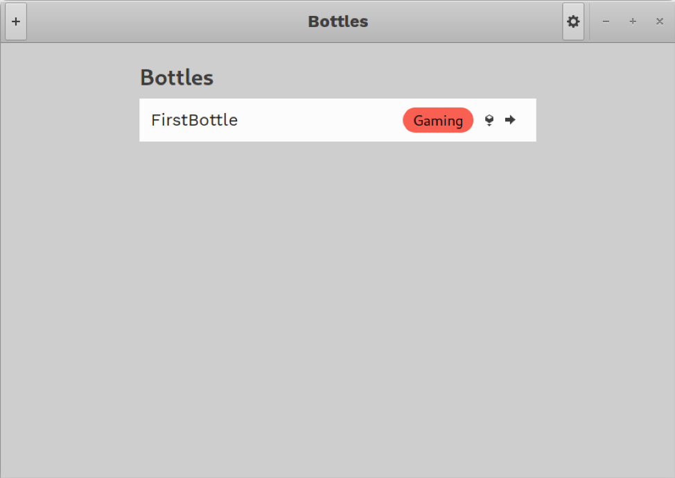Click the plus button to create a new bottle
Viewport: 675px width, 478px height.
click(x=16, y=22)
